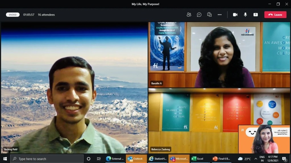Click the Cortana circle icon

(x=88, y=159)
